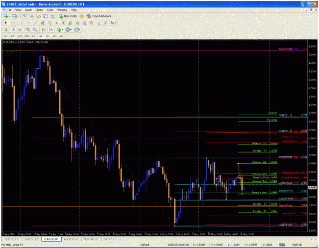Viewport: 319px width, 248px height.
Task: Switch timeframe to D1
Action: [47, 36]
